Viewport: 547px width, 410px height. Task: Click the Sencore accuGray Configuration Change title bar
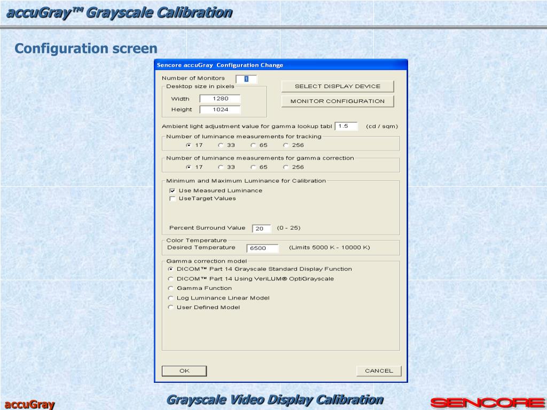(x=281, y=65)
